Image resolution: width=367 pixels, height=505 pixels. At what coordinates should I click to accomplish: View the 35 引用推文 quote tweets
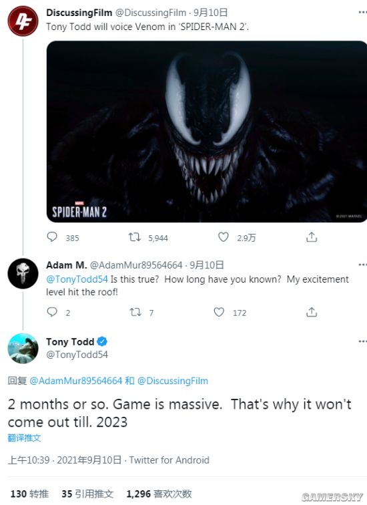87,494
